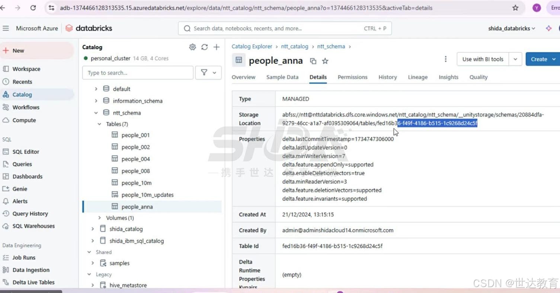Open catalog filter dropdown
Screen dimensions: 560x293
208,73
